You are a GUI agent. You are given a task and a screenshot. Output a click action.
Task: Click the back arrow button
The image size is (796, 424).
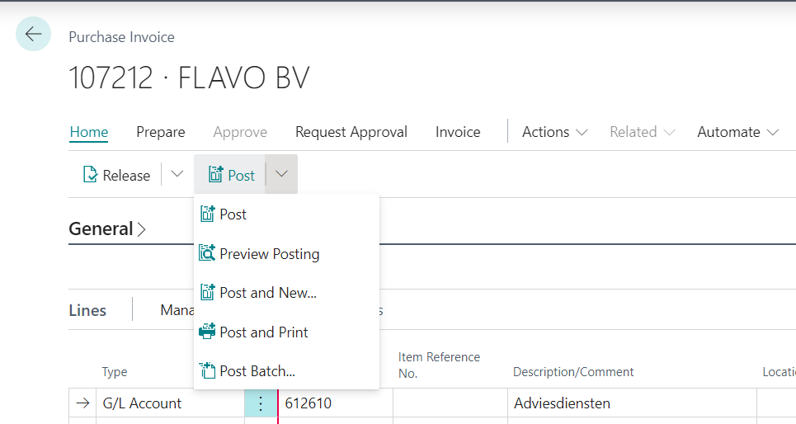click(33, 34)
